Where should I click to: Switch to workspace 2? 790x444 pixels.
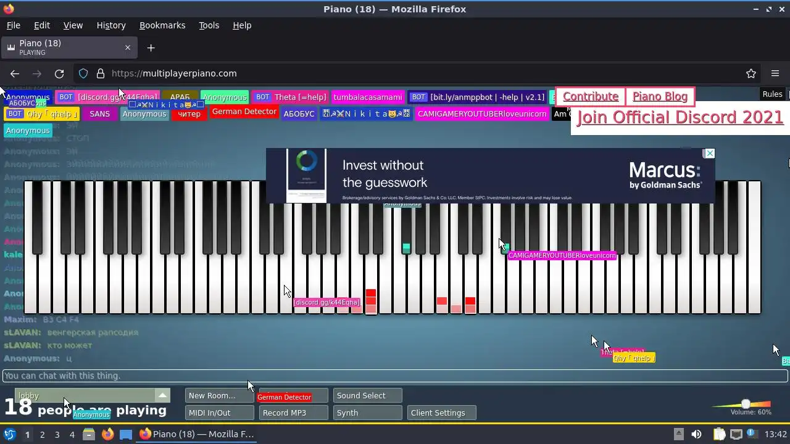tap(42, 435)
